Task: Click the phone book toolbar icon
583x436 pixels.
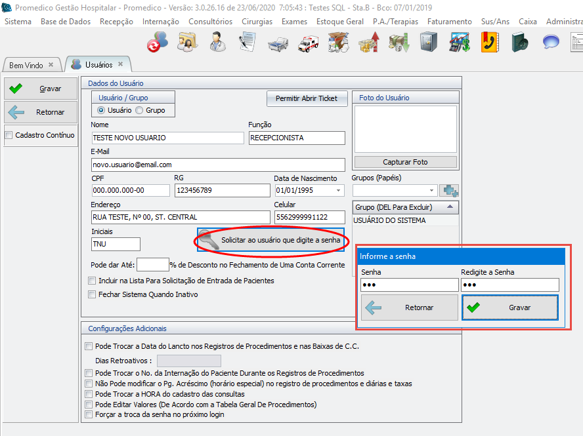Action: click(x=489, y=43)
